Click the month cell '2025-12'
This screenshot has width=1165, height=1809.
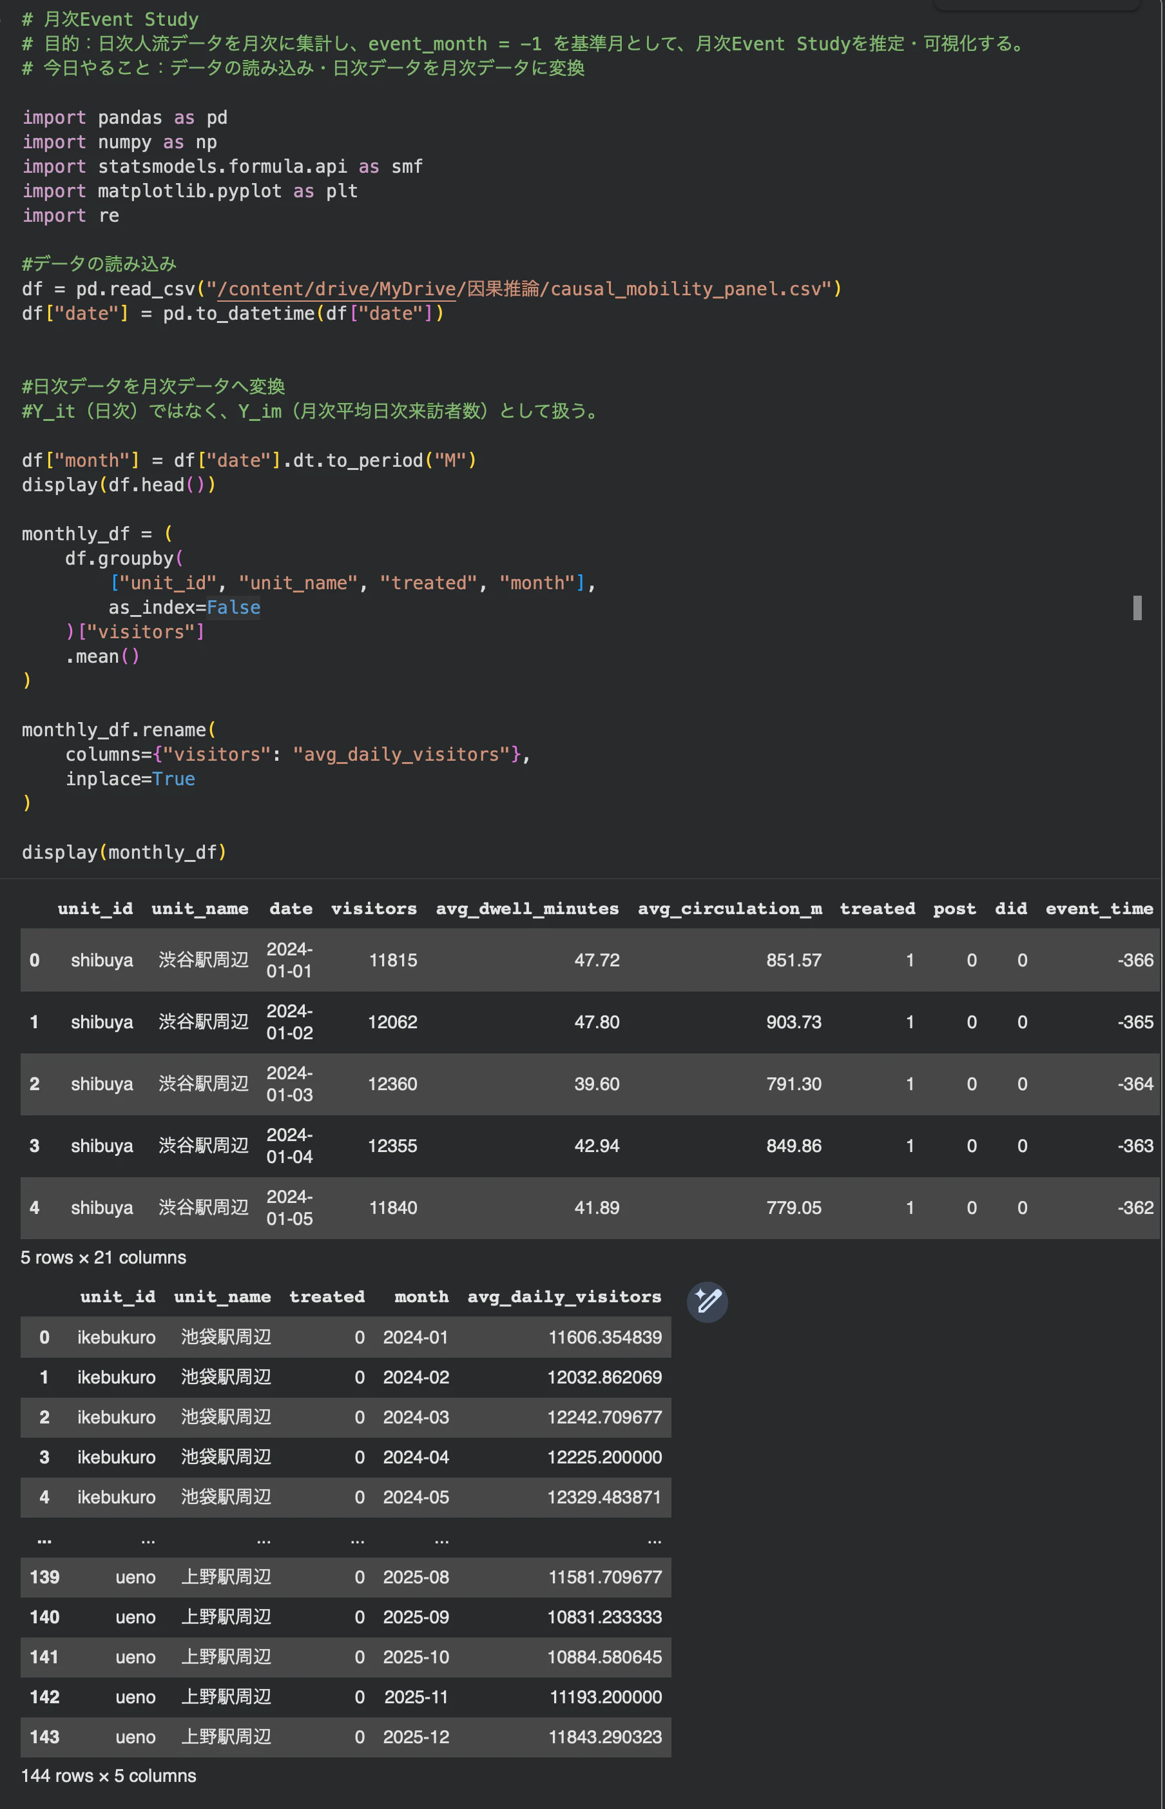tap(416, 1738)
